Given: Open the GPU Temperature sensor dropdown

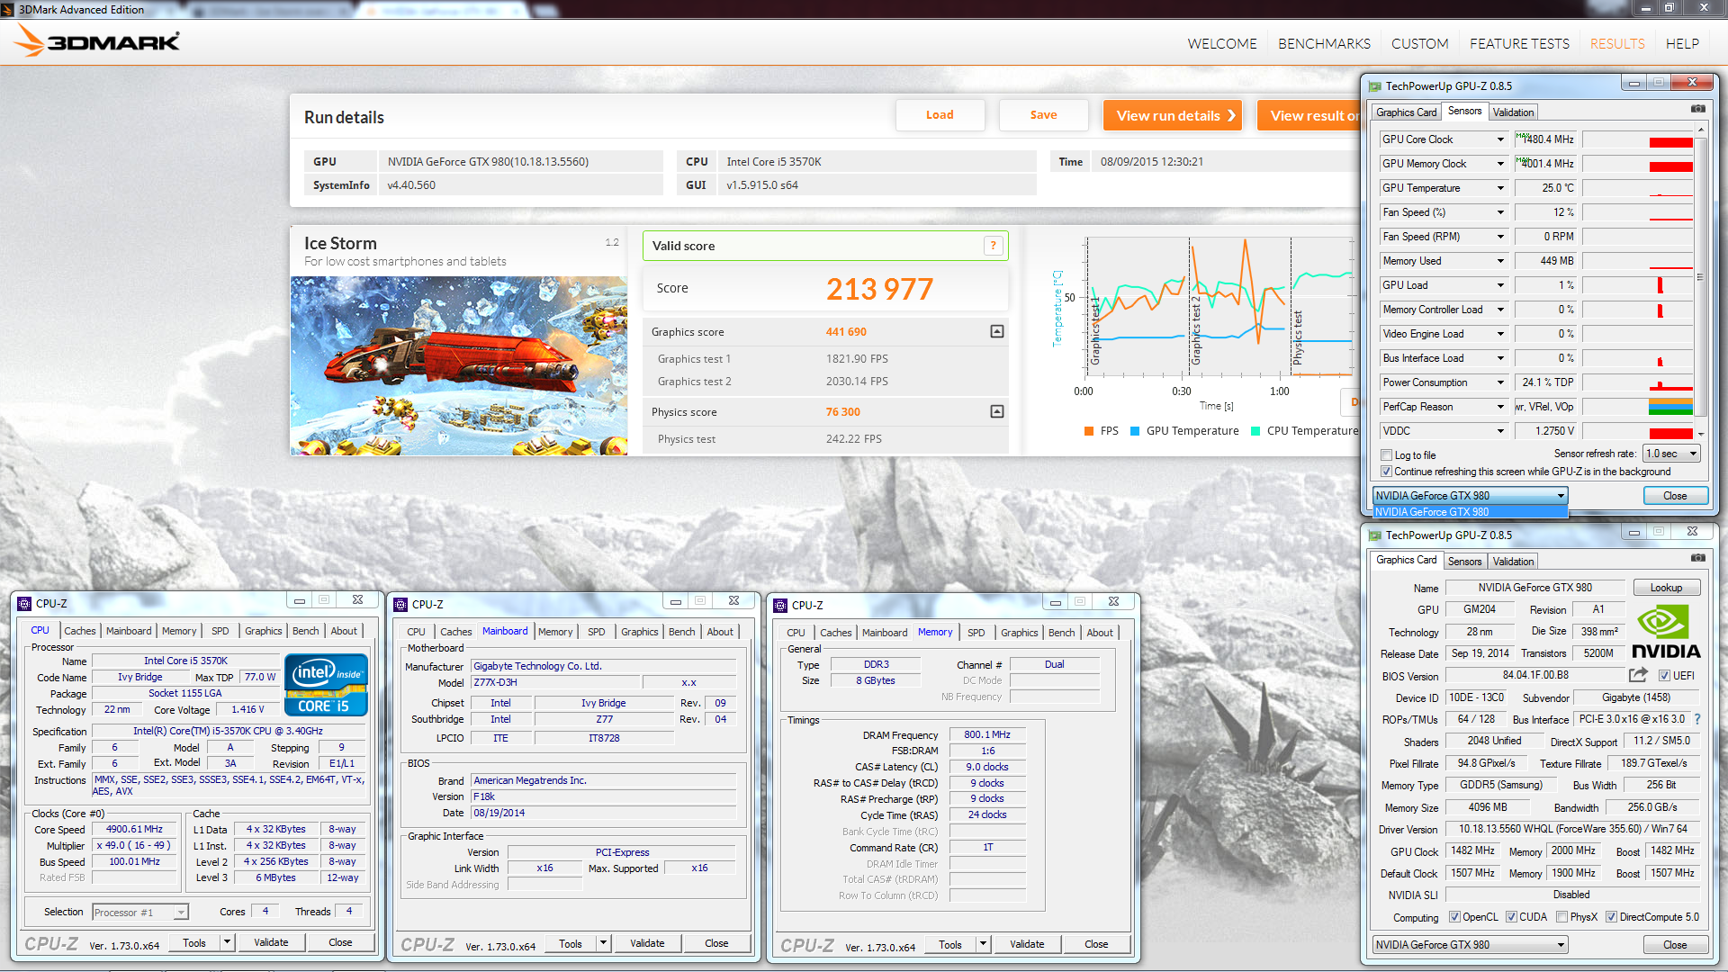Looking at the screenshot, I should [x=1500, y=188].
